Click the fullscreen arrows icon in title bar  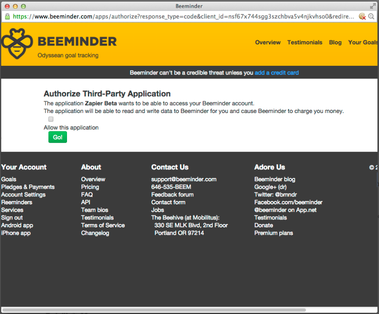coord(373,6)
